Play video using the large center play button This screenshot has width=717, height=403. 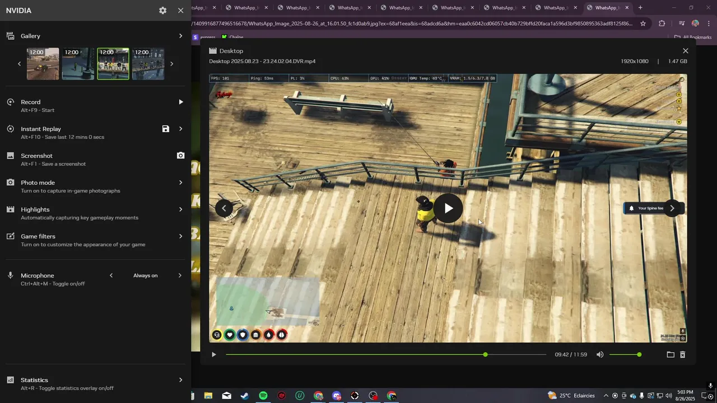[448, 208]
